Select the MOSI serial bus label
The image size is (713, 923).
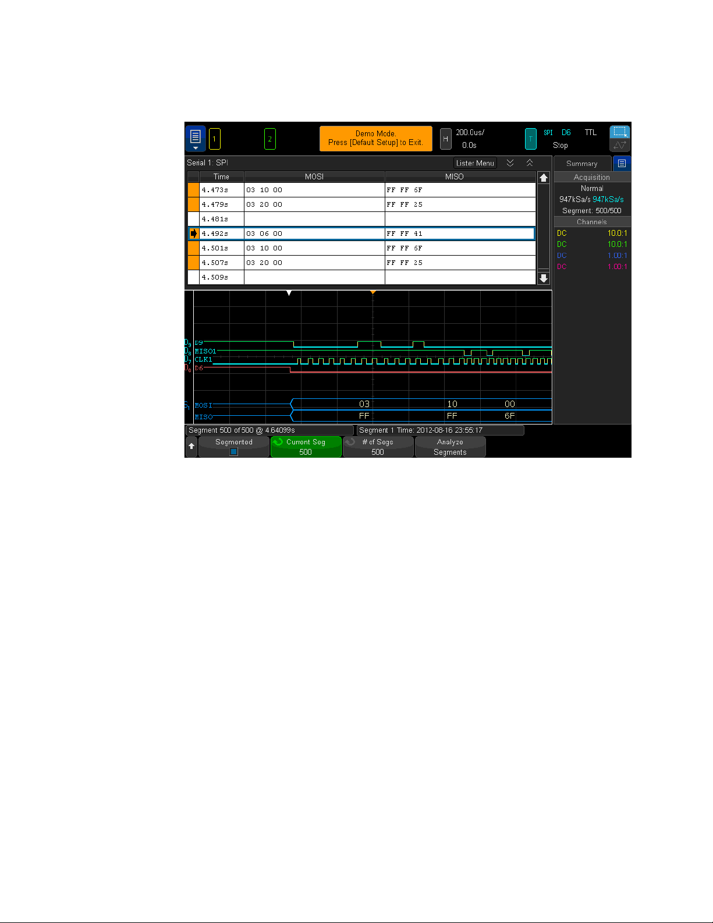click(204, 405)
